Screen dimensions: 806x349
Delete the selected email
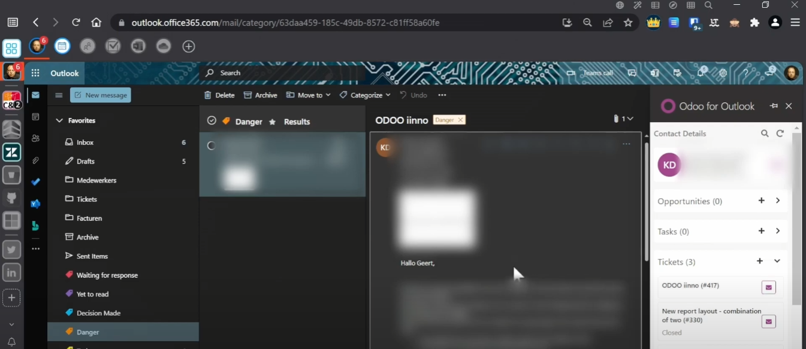219,95
